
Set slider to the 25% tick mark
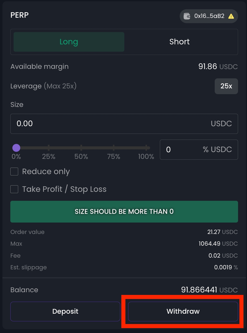[x=49, y=148]
